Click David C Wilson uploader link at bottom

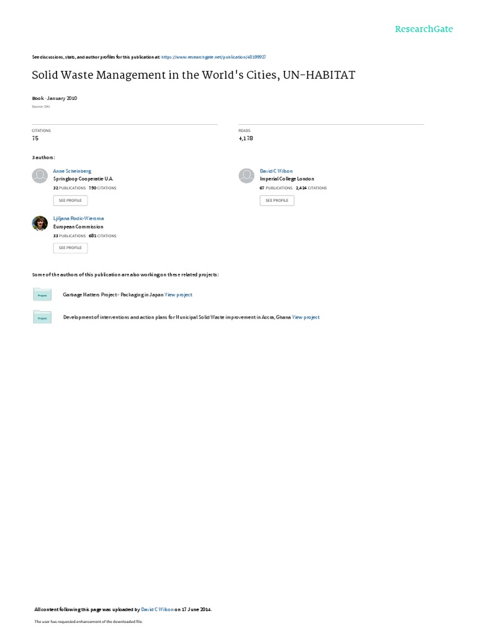pyautogui.click(x=157, y=609)
